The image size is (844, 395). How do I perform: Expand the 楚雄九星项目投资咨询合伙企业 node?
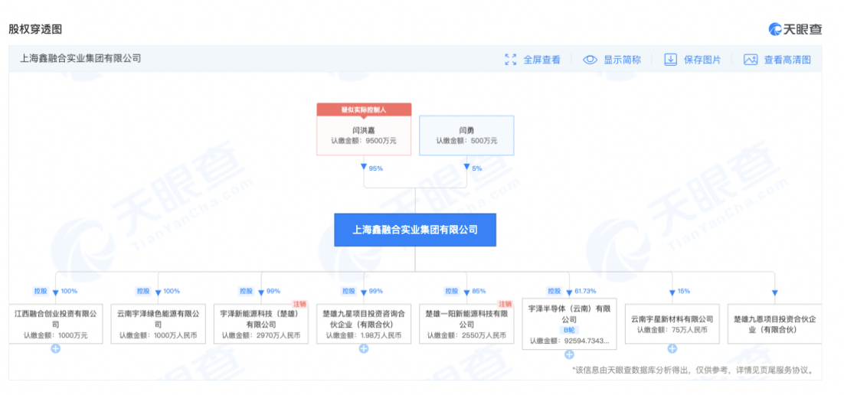pos(363,349)
